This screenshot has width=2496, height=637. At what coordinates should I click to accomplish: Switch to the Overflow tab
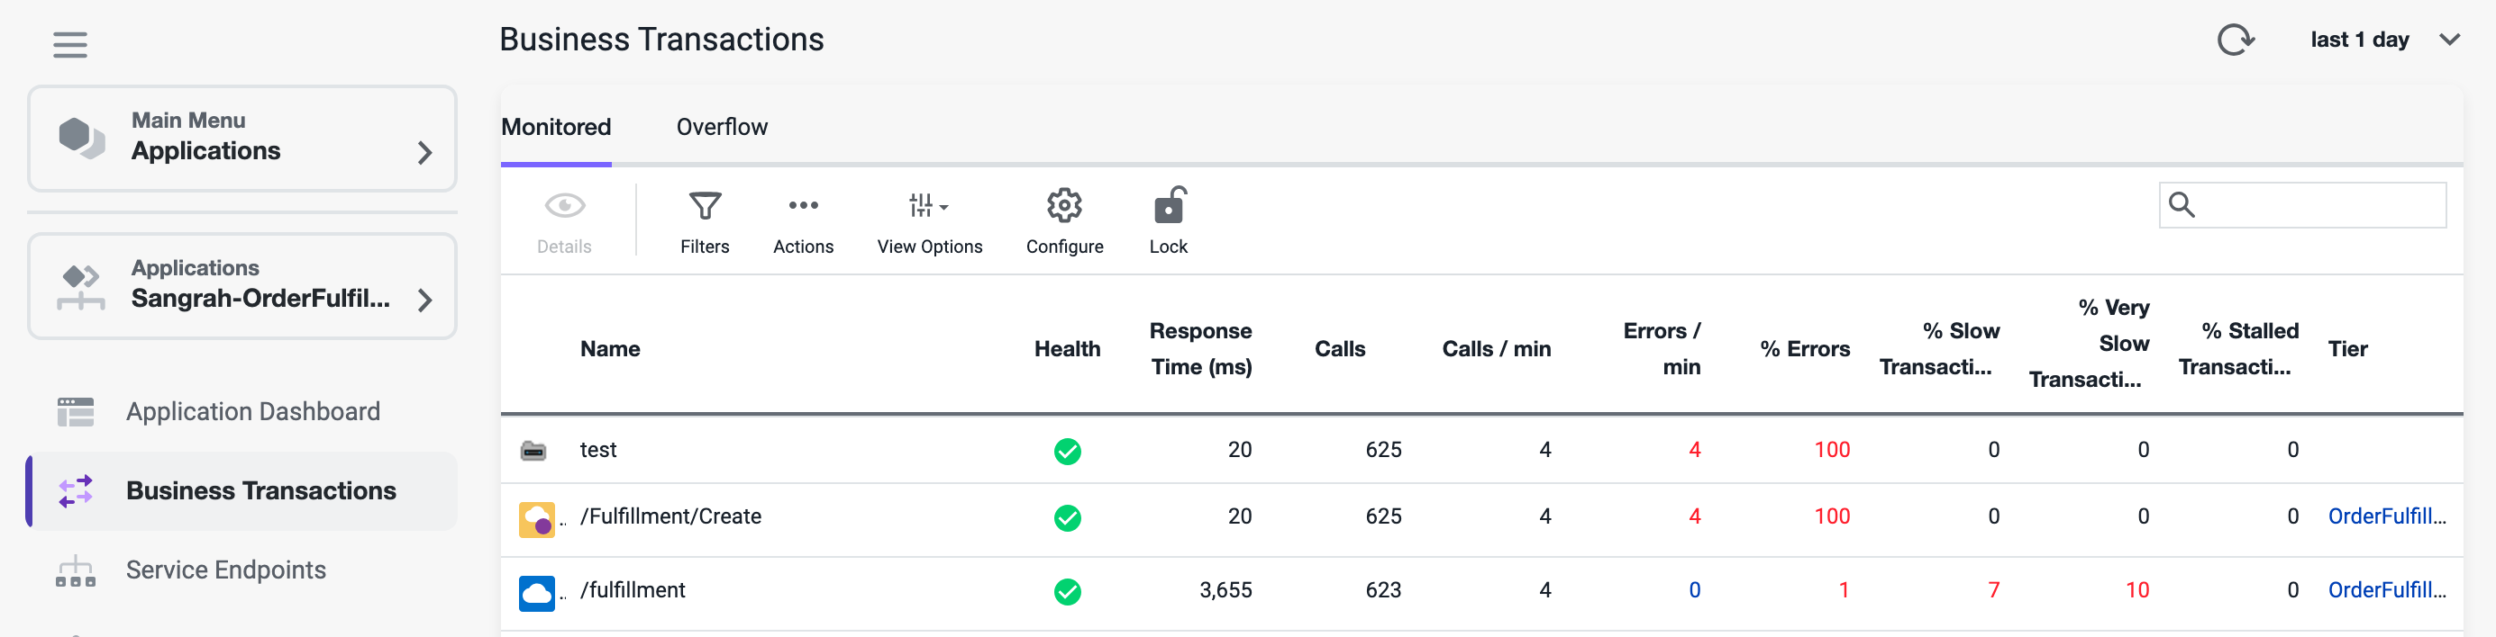[x=722, y=127]
